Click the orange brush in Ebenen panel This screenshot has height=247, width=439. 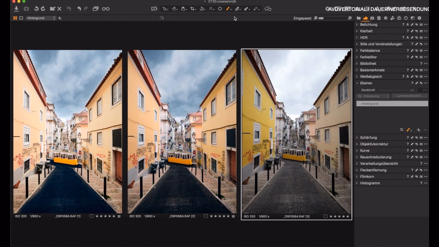pyautogui.click(x=408, y=130)
